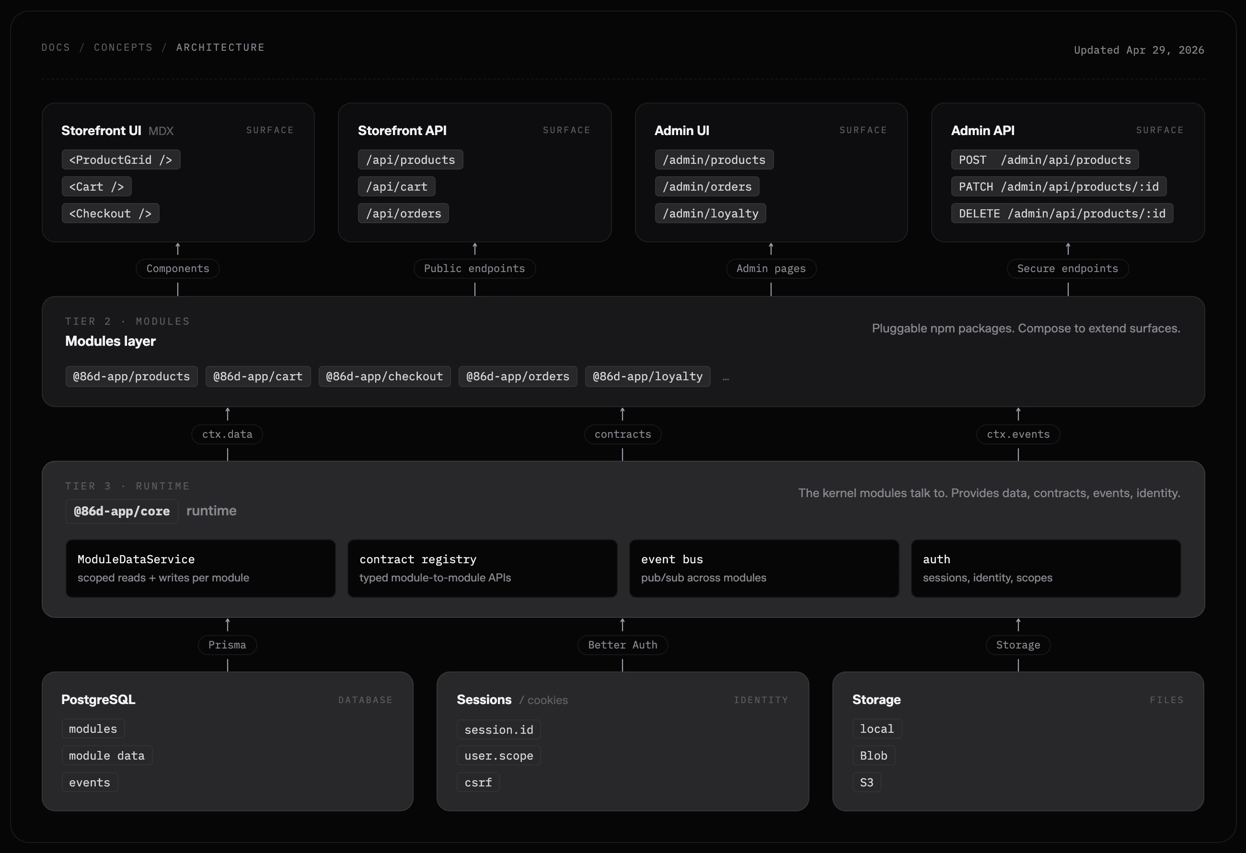Select the @86d-app/products module chip
The height and width of the screenshot is (853, 1246).
point(131,376)
